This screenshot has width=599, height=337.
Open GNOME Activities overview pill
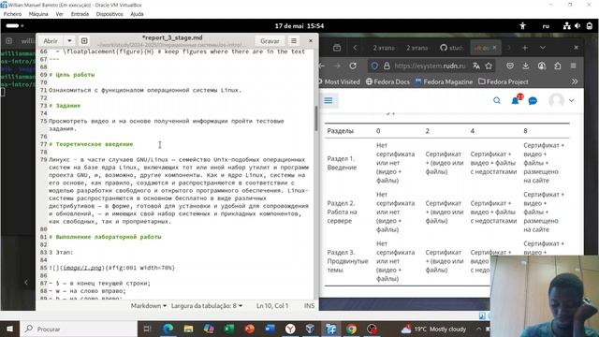(x=15, y=25)
